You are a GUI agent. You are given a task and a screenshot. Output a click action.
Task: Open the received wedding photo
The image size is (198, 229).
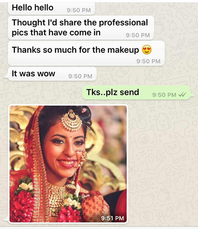coord(68,164)
